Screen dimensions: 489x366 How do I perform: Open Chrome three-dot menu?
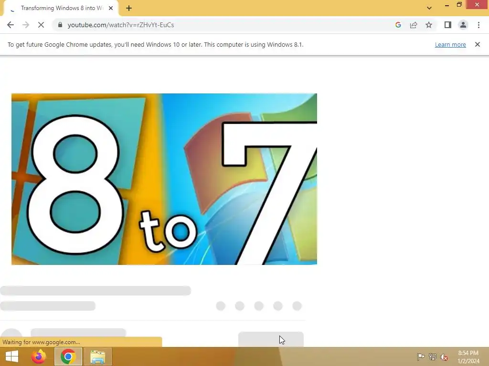click(478, 25)
